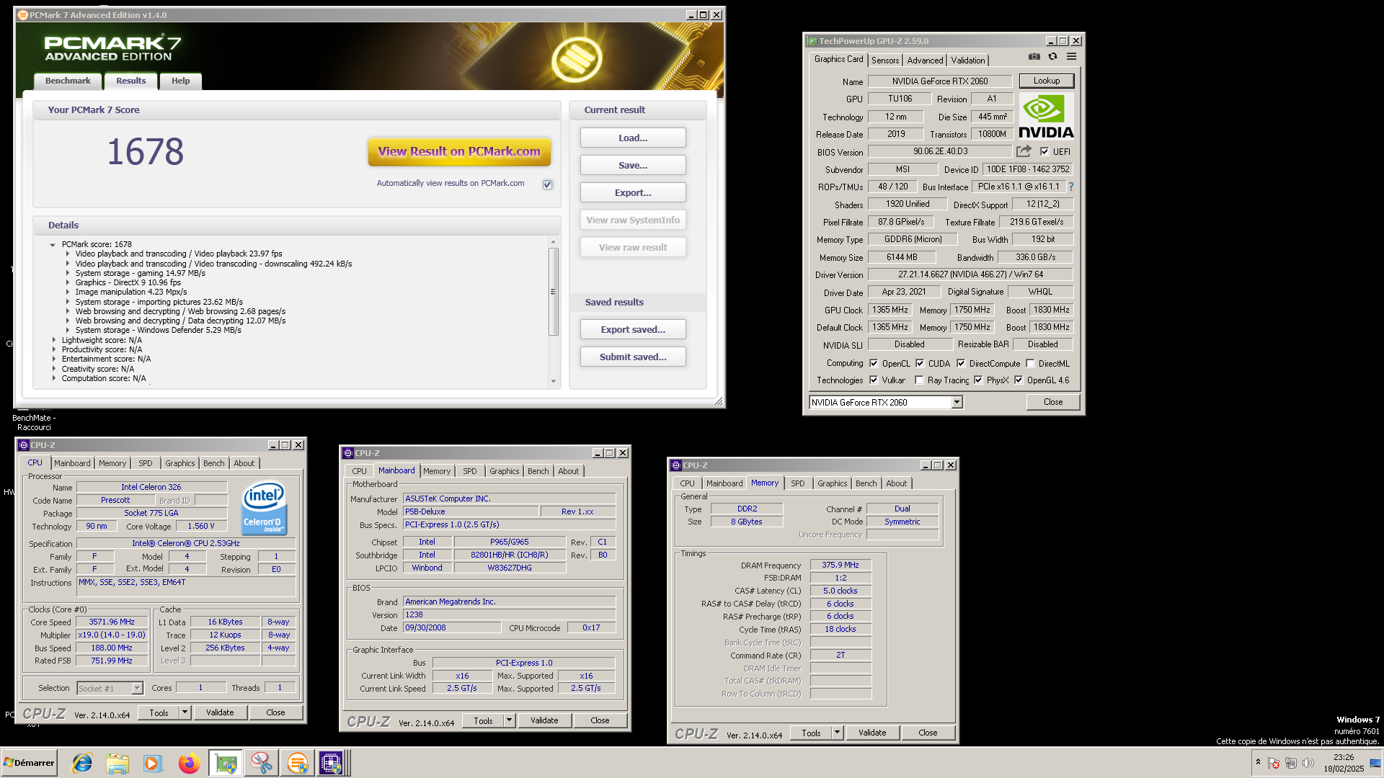
Task: Open the GPU selection dropdown in GPU-Z
Action: tap(957, 402)
